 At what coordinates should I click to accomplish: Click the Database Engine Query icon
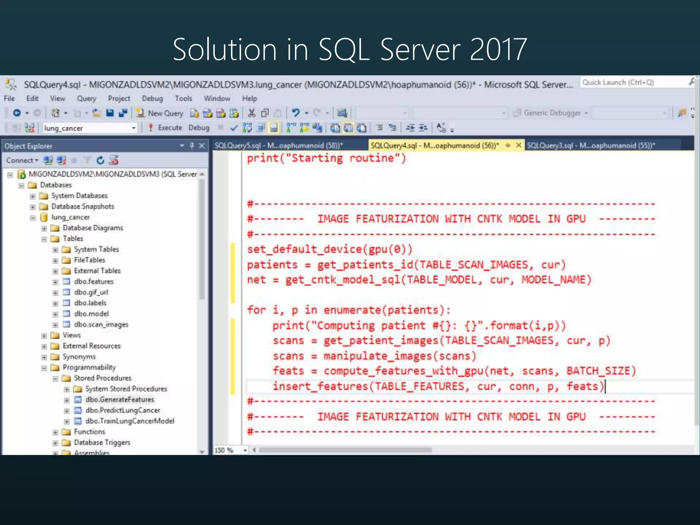click(194, 113)
